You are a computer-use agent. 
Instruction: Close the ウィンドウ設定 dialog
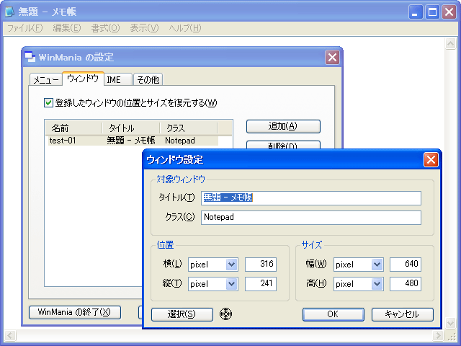[x=431, y=160]
